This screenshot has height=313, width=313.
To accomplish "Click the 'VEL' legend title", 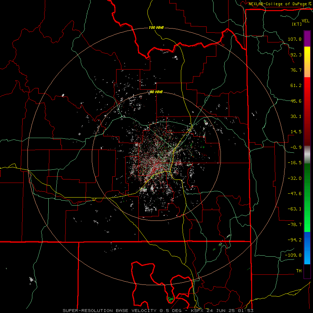I will (x=305, y=21).
